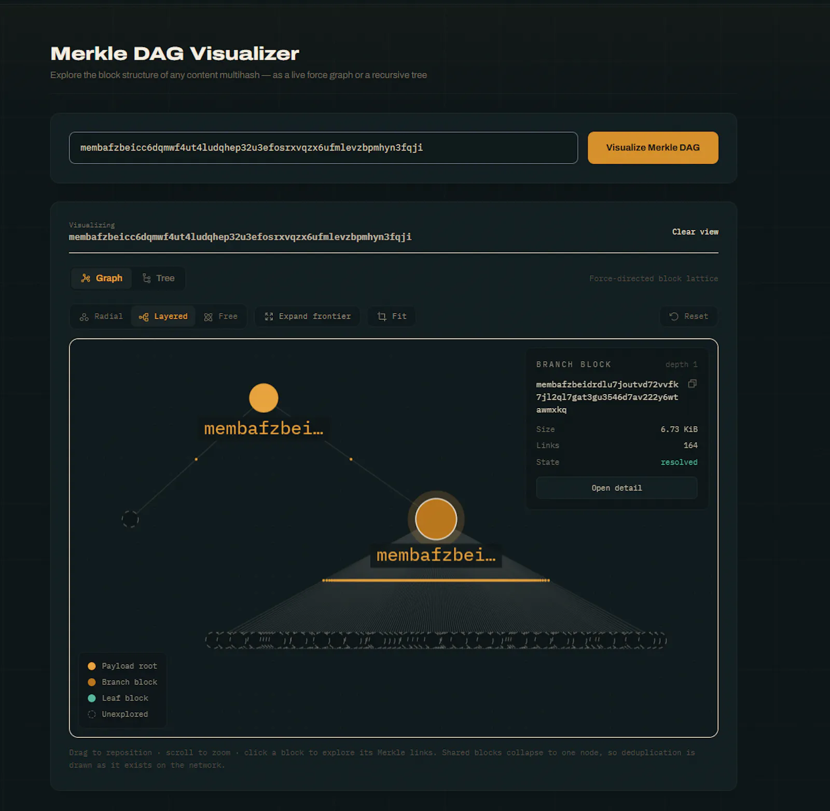The width and height of the screenshot is (830, 811).
Task: Click the Visualize Merkle DAG button
Action: click(653, 147)
